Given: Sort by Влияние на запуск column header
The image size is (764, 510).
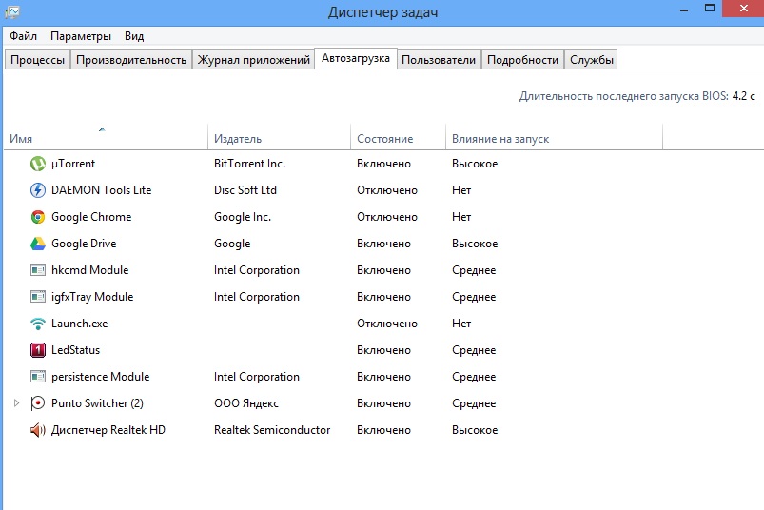Looking at the screenshot, I should click(x=554, y=139).
